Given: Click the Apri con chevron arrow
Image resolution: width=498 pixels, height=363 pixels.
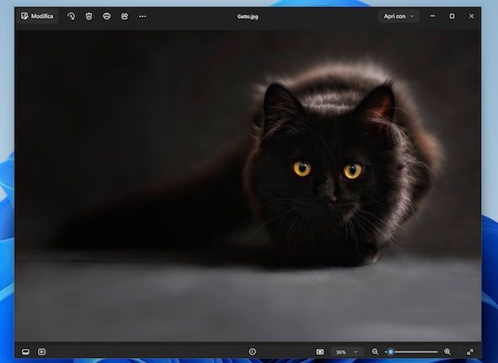Looking at the screenshot, I should pyautogui.click(x=412, y=16).
